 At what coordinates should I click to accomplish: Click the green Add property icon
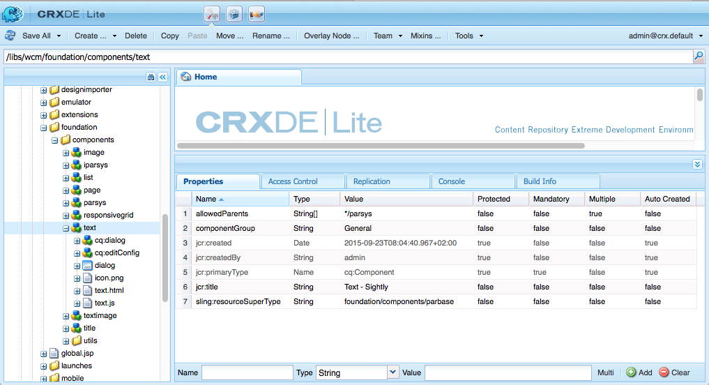click(x=631, y=372)
